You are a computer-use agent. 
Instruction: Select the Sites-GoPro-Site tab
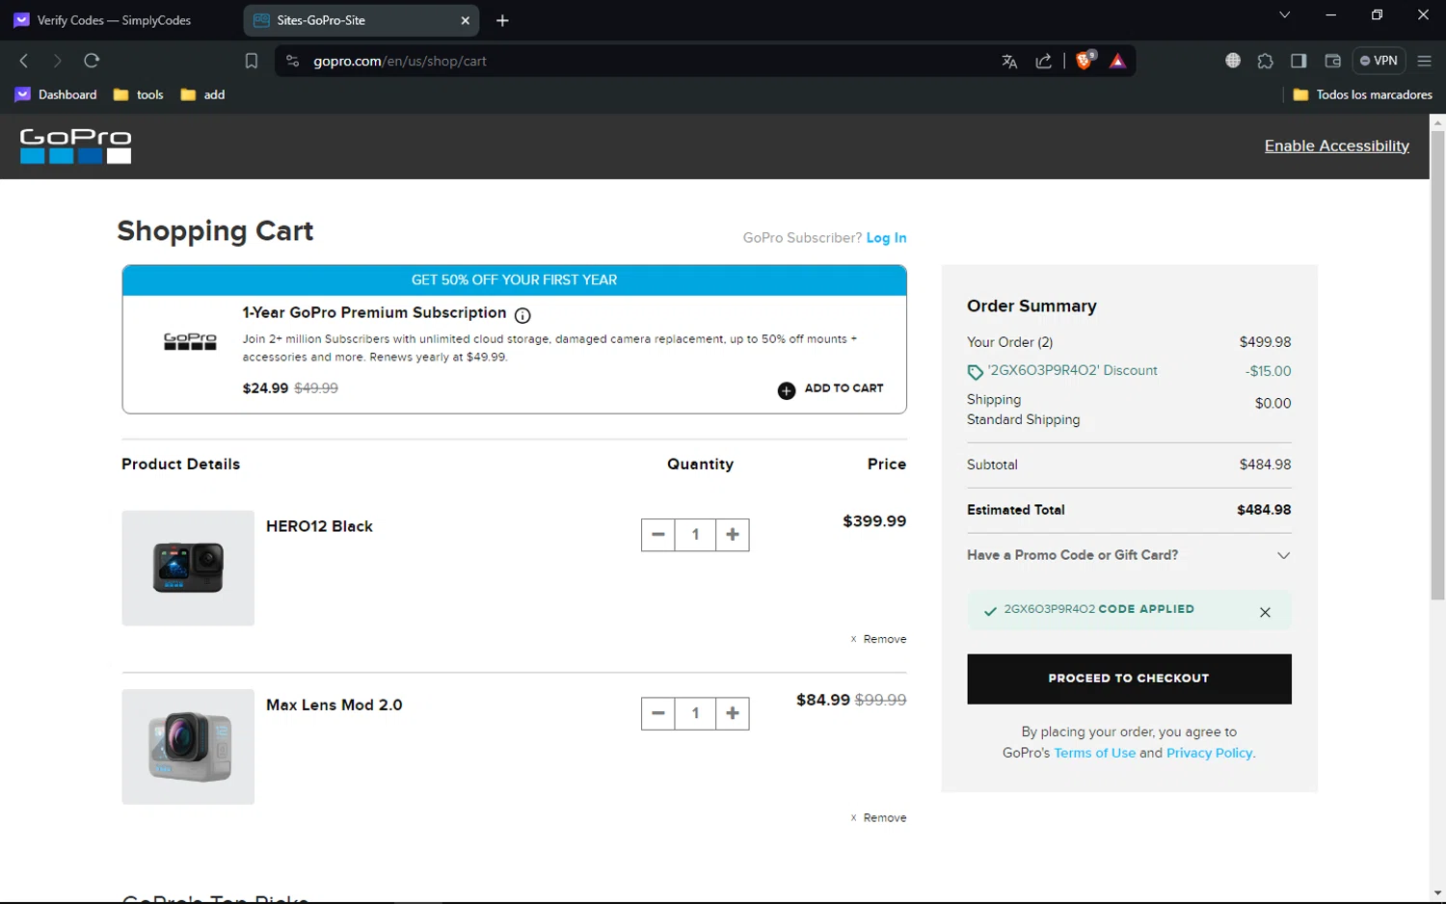pos(361,20)
